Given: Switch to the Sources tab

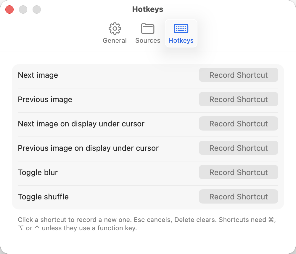Looking at the screenshot, I should [148, 33].
